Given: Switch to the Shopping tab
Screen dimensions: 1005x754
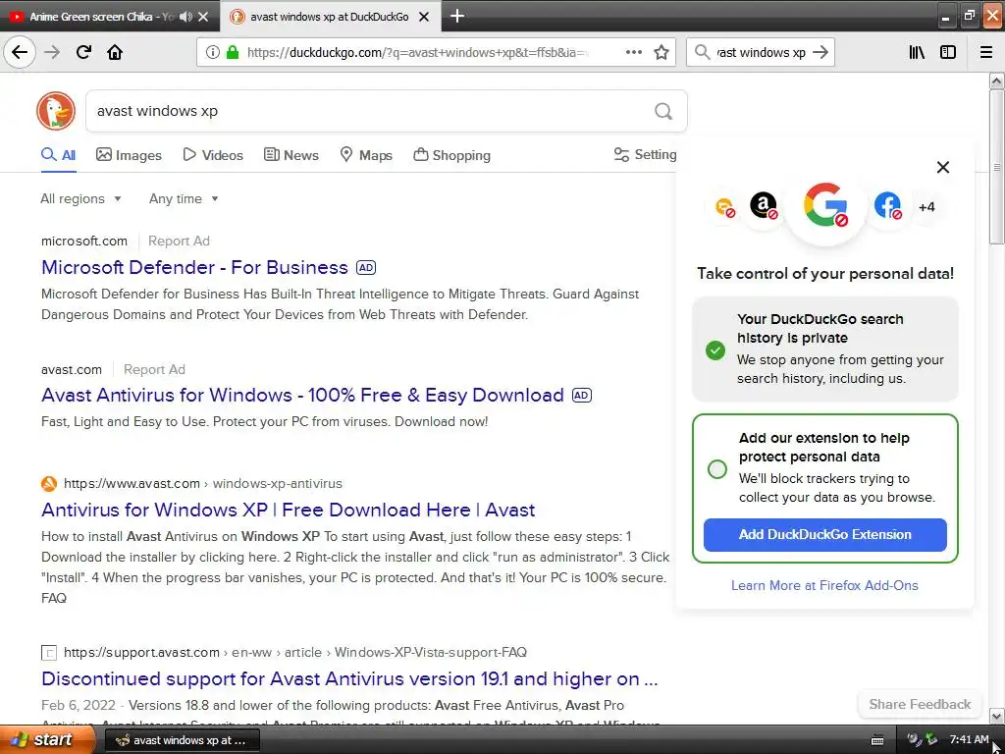Looking at the screenshot, I should click(x=451, y=155).
